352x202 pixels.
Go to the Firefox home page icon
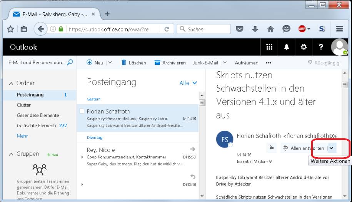point(270,29)
